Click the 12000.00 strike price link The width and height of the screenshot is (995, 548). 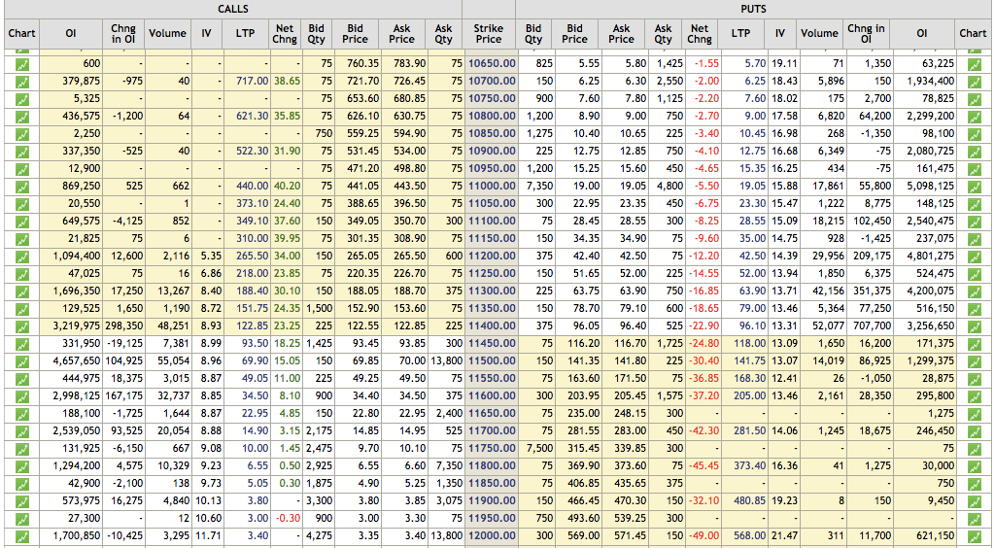click(x=492, y=535)
